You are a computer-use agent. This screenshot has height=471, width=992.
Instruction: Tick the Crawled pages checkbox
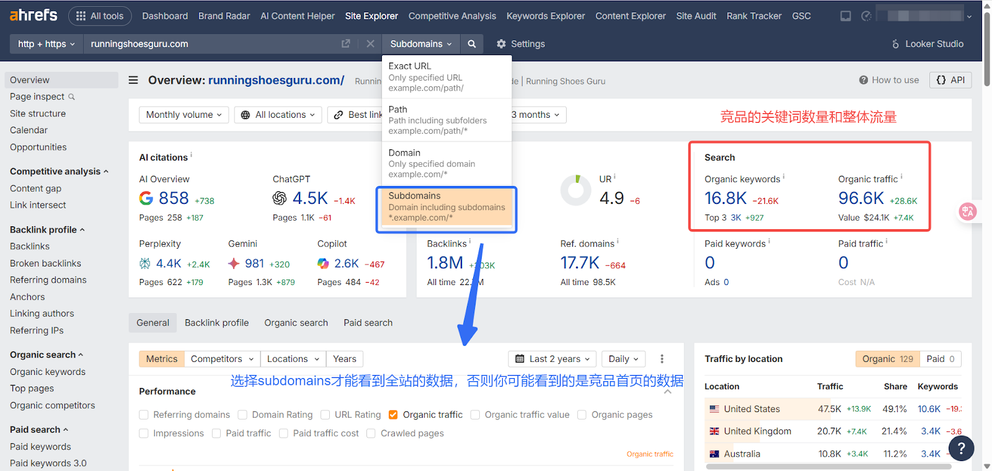pyautogui.click(x=371, y=434)
